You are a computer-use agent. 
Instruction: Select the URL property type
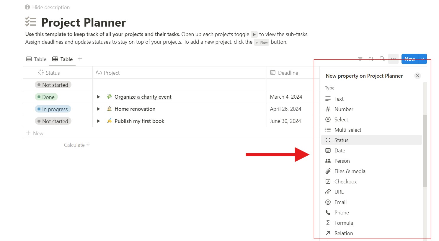[339, 192]
